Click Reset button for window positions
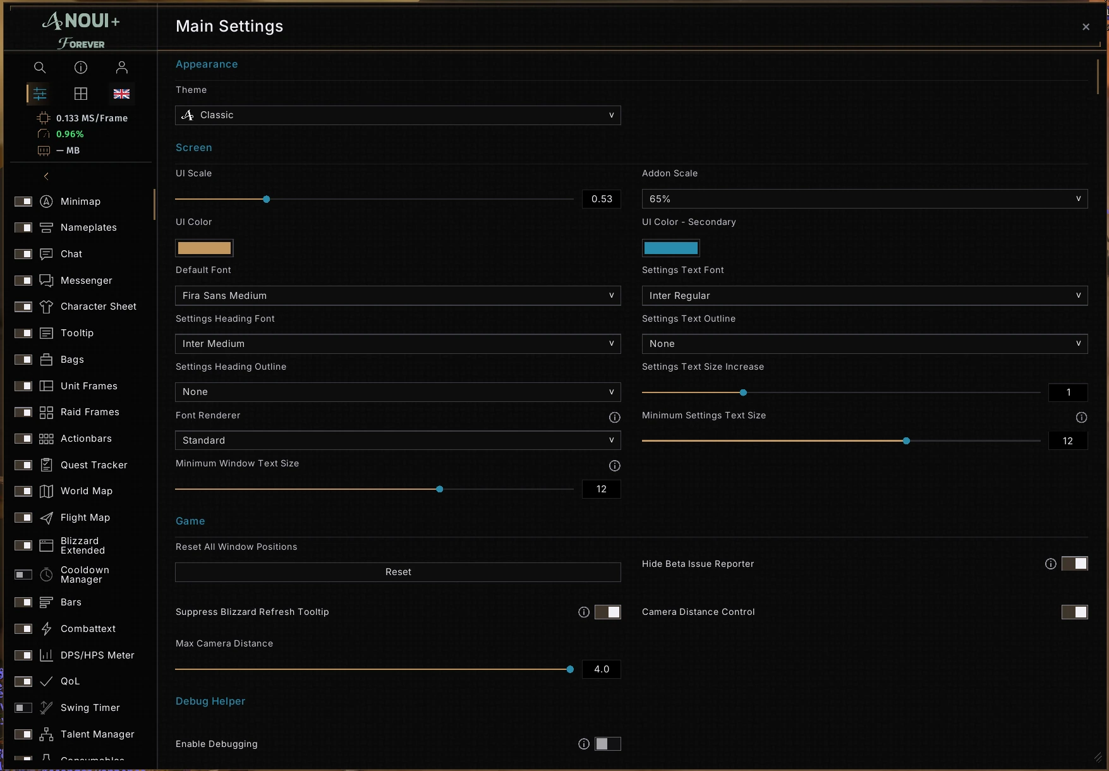This screenshot has height=771, width=1109. click(398, 572)
